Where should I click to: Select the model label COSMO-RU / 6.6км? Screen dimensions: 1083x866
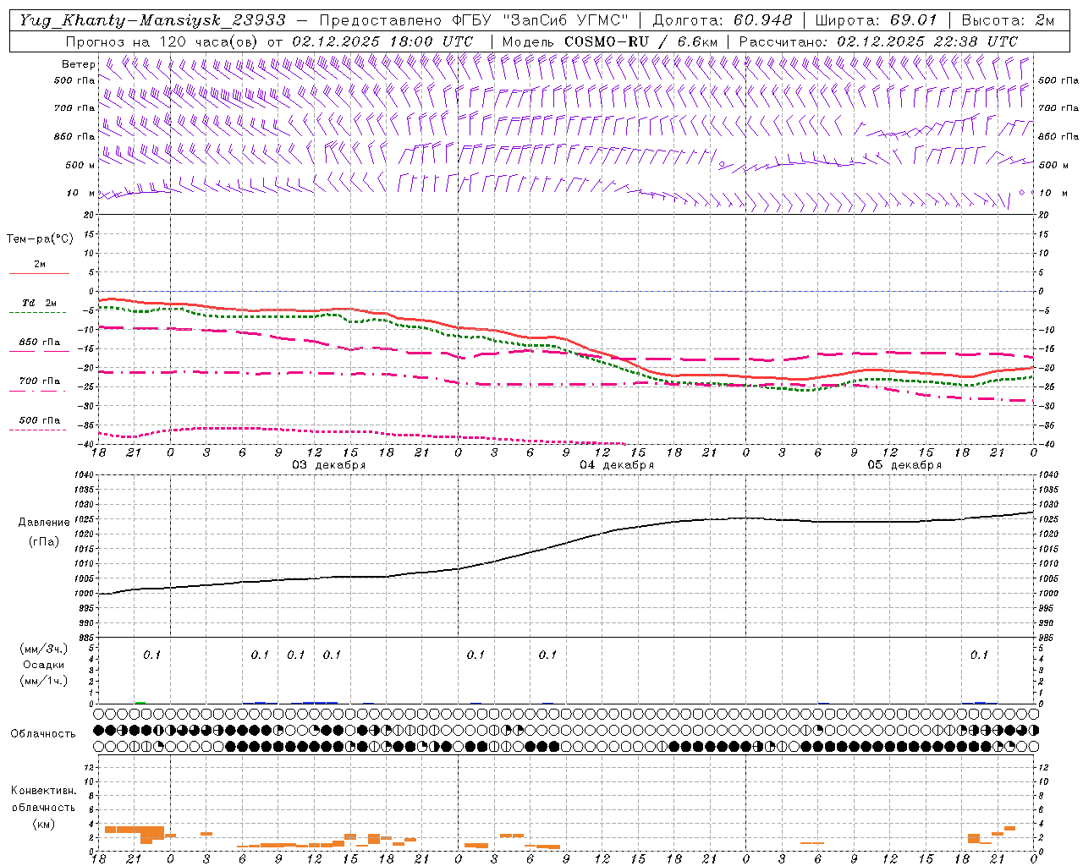641,41
